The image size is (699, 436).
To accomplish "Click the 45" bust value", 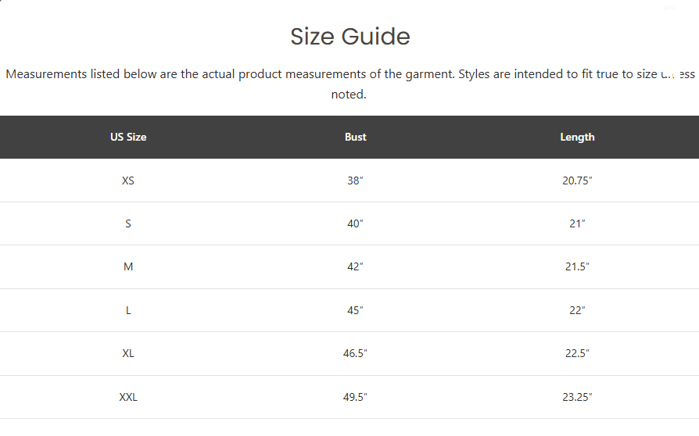I will point(355,310).
